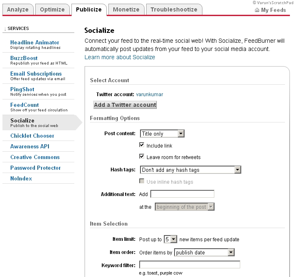The height and width of the screenshot is (277, 294).
Task: Select the Publicize tab
Action: 89,9
